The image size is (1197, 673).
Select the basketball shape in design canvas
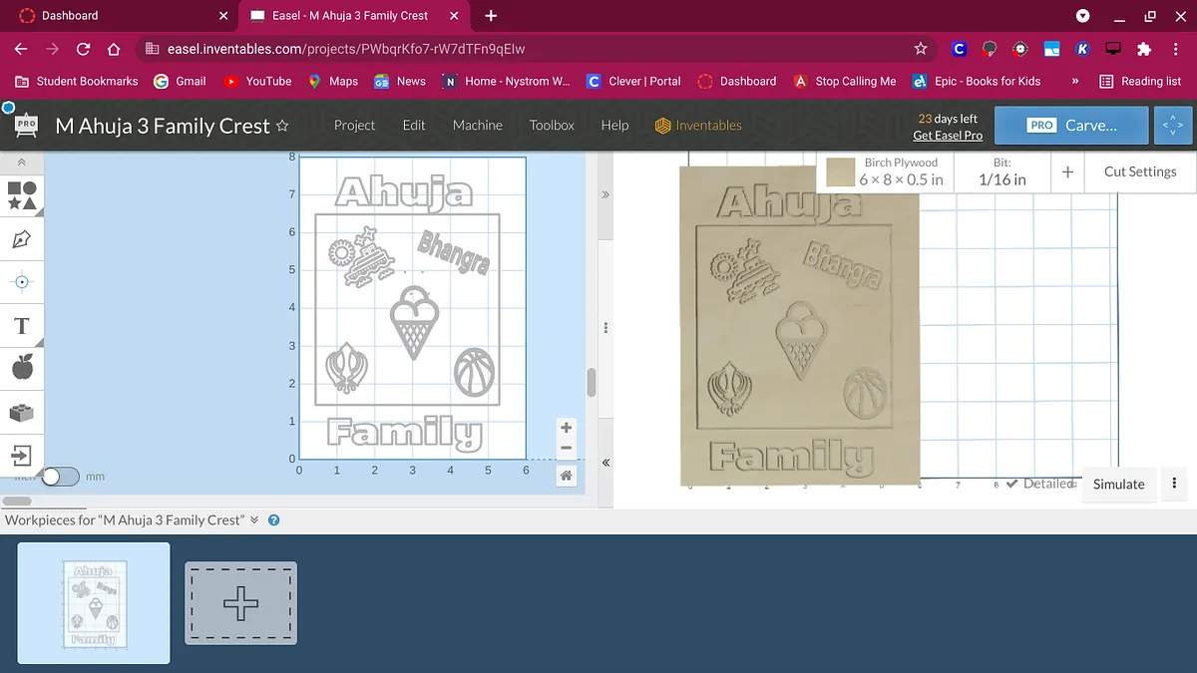475,373
